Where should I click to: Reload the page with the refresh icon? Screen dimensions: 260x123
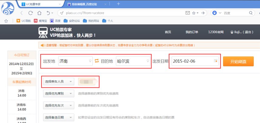[31, 13]
